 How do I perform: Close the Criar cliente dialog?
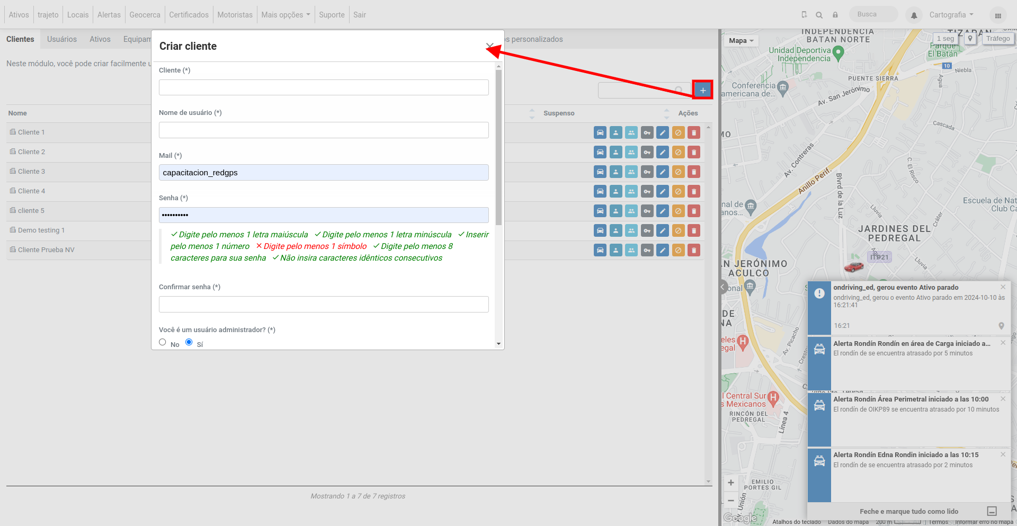point(490,46)
